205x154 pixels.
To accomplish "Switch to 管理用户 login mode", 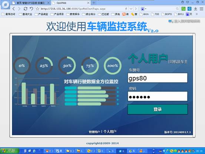I will pos(95,132).
